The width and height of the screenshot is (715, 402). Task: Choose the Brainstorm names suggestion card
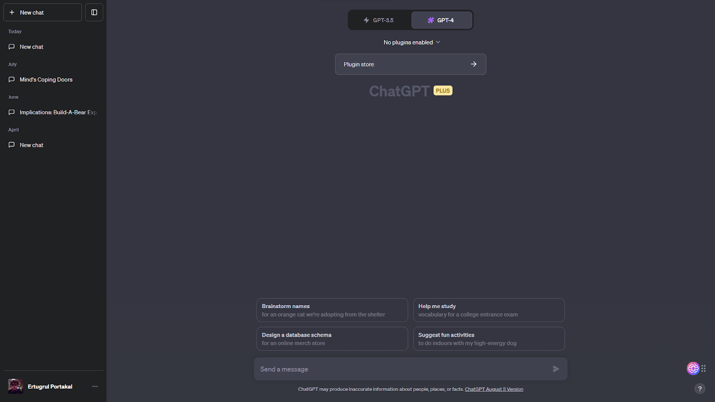[332, 310]
